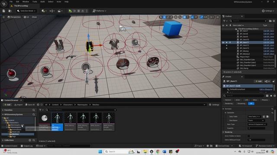Select the ThirdPersonMap tab
This screenshot has width=277, height=155.
point(21,6)
